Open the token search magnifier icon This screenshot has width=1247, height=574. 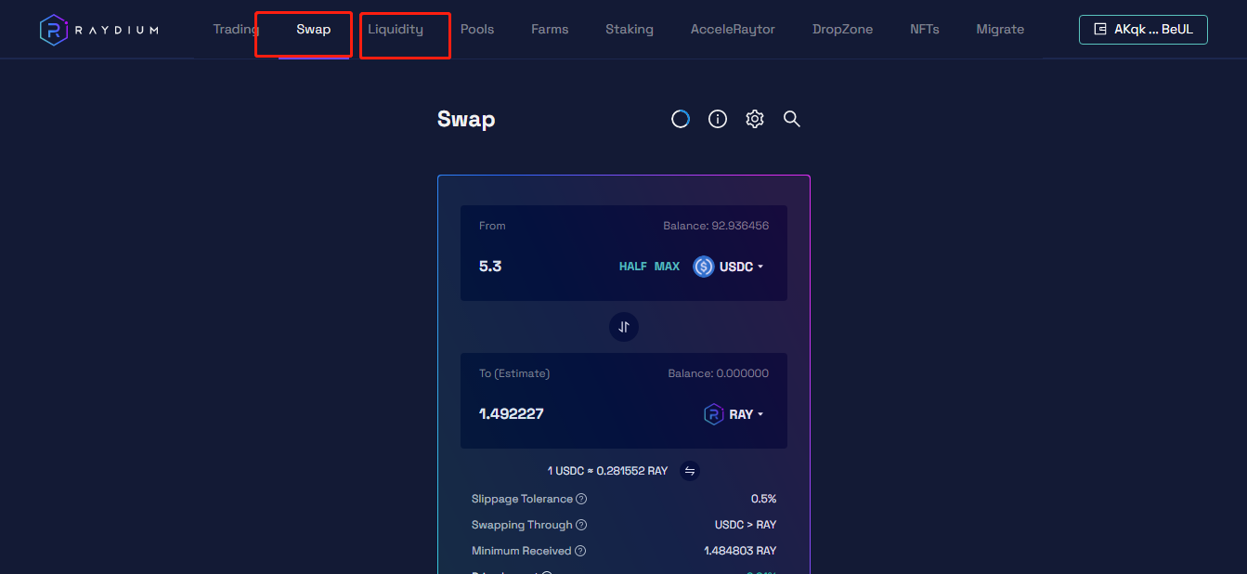pos(792,119)
